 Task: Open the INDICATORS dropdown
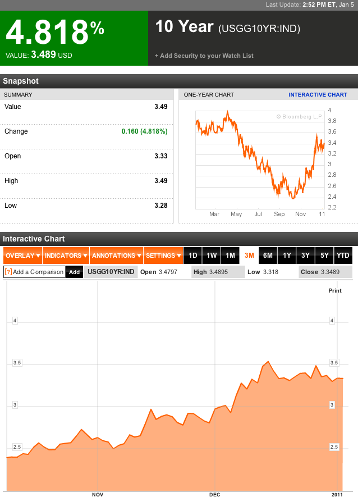click(65, 256)
